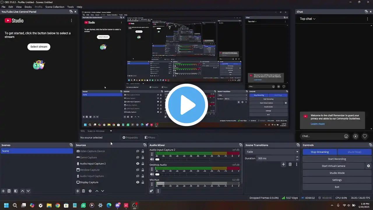Screen dimensions: 373x210
Task: Toggle lock on Display Capture
Action: (x=143, y=182)
